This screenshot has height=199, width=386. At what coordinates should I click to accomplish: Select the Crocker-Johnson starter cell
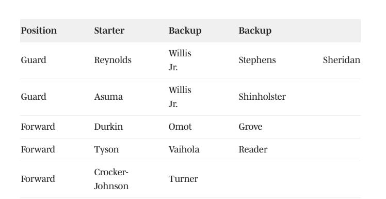coord(111,179)
